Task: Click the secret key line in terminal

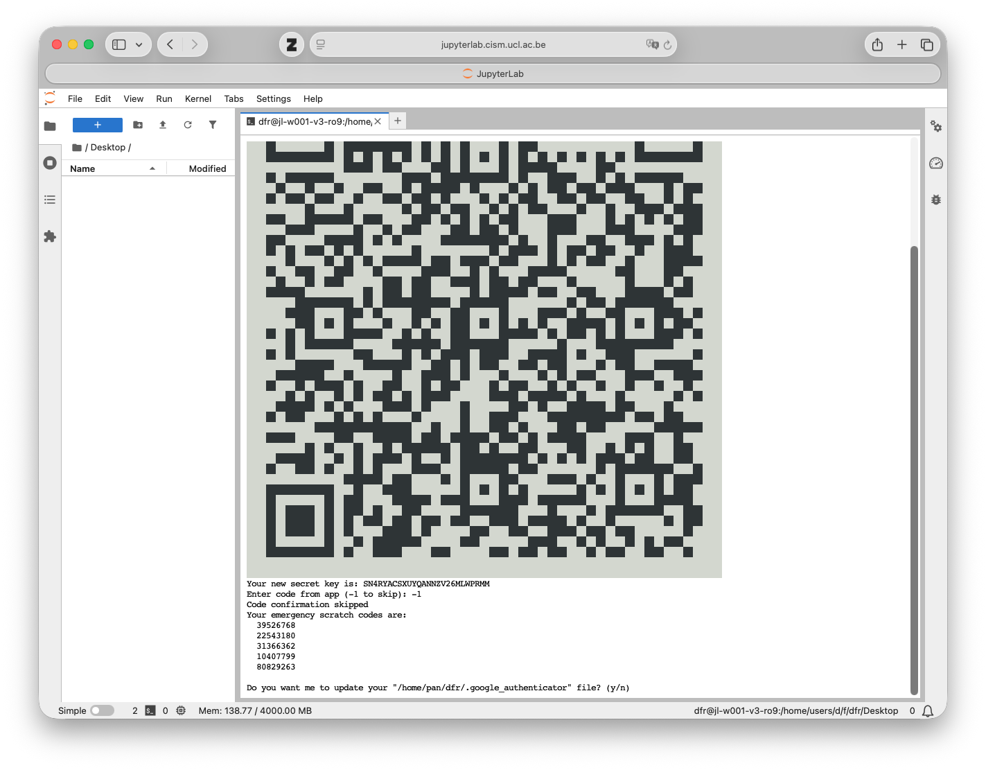Action: (368, 584)
